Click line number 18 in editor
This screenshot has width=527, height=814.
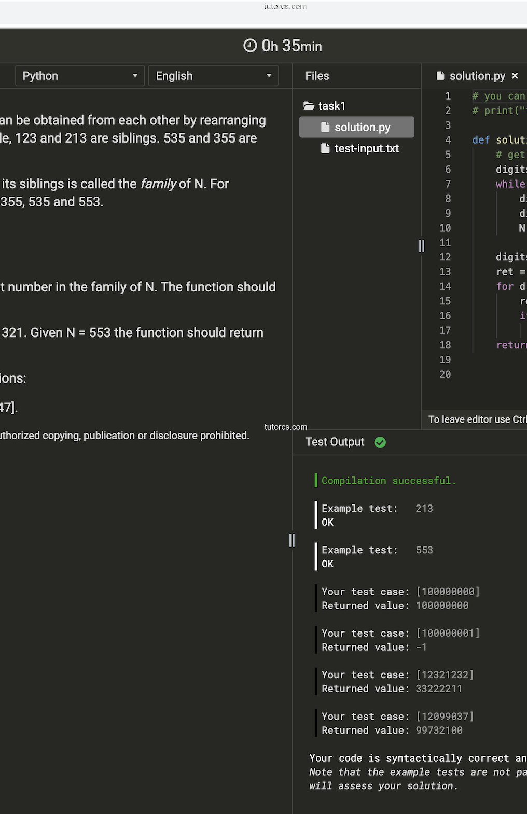point(445,345)
